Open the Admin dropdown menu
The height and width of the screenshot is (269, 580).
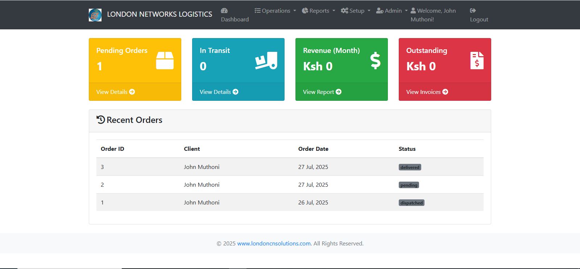pyautogui.click(x=392, y=11)
